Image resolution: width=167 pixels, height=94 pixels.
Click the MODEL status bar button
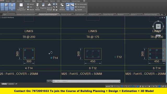pos(108,86)
